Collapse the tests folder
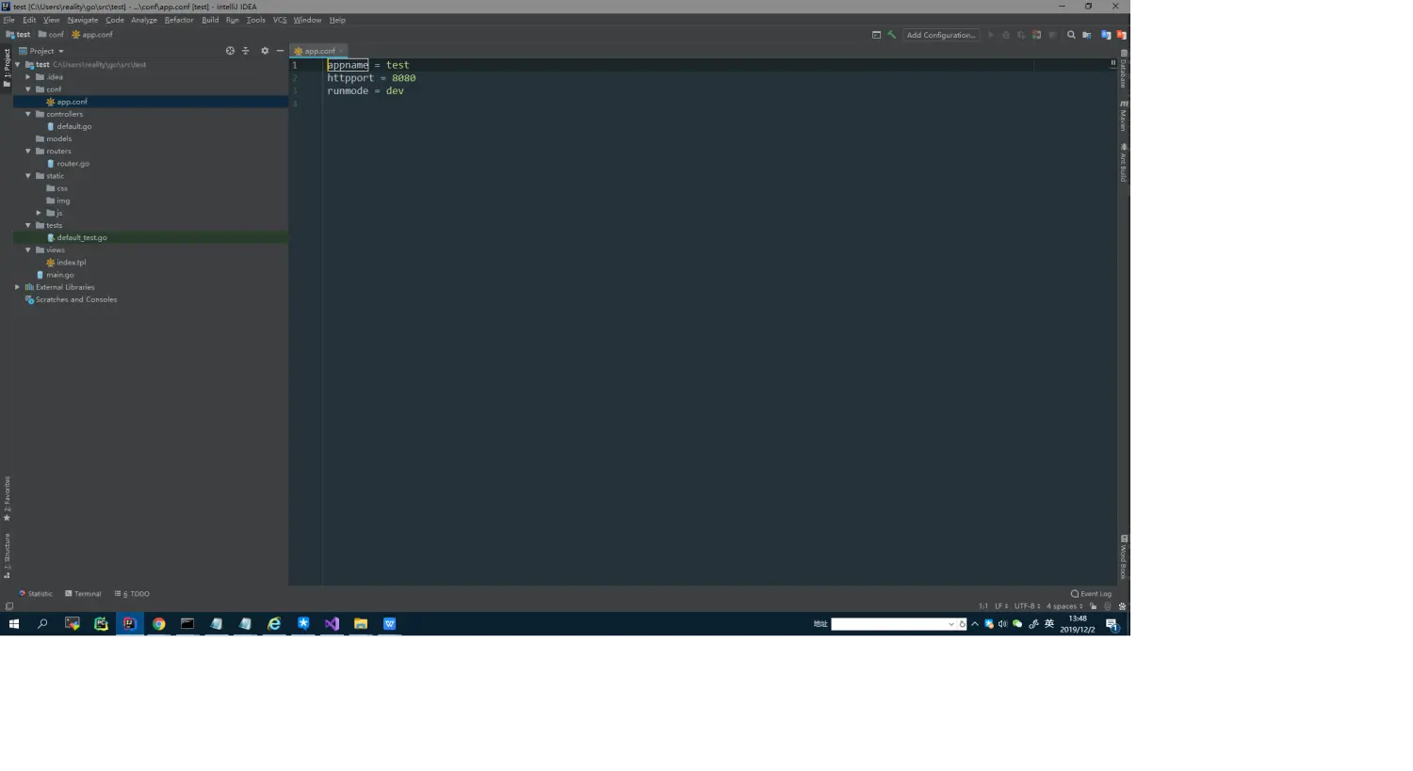Screen dimensions: 1413x771 (x=28, y=225)
